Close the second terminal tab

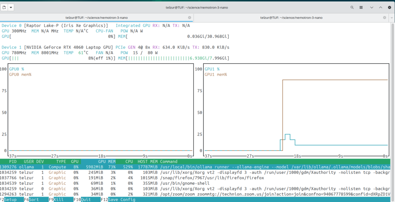click(x=384, y=17)
